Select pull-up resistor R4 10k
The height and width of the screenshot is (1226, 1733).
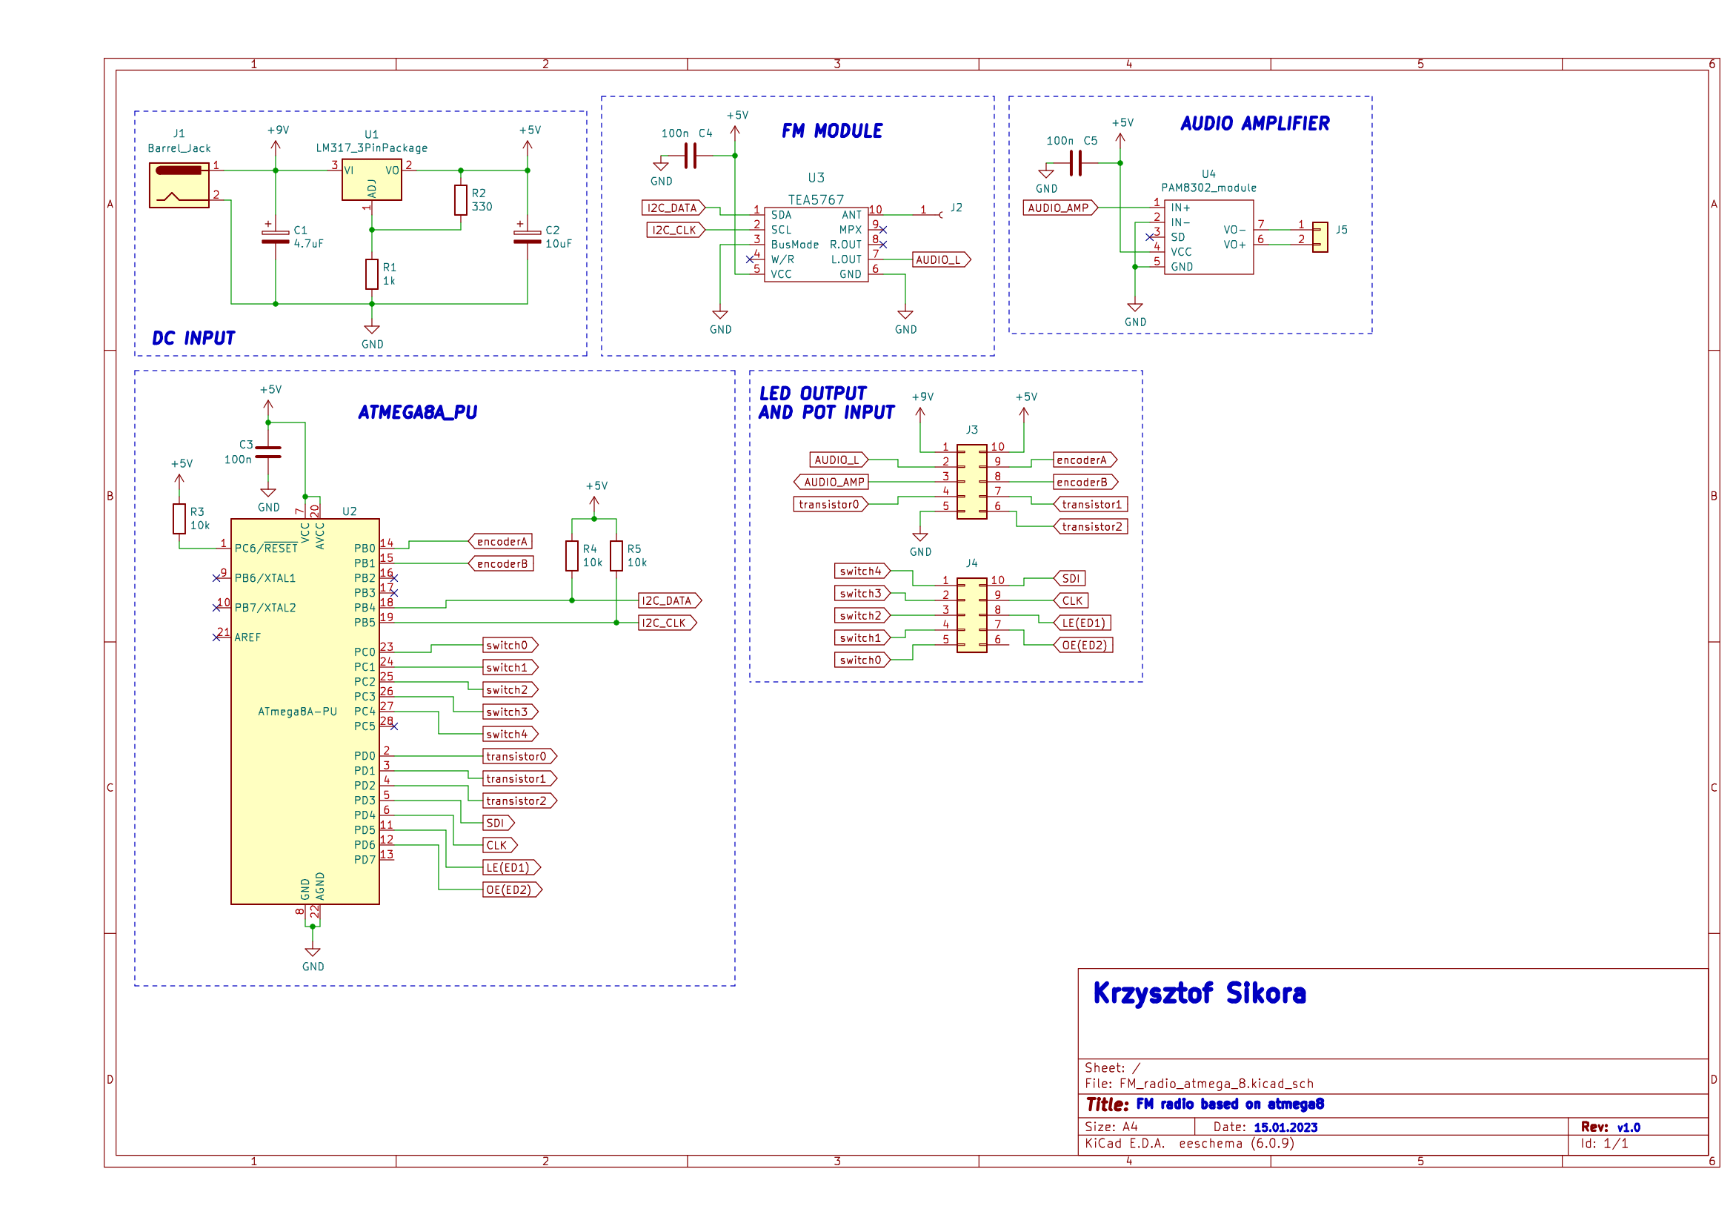[x=572, y=556]
